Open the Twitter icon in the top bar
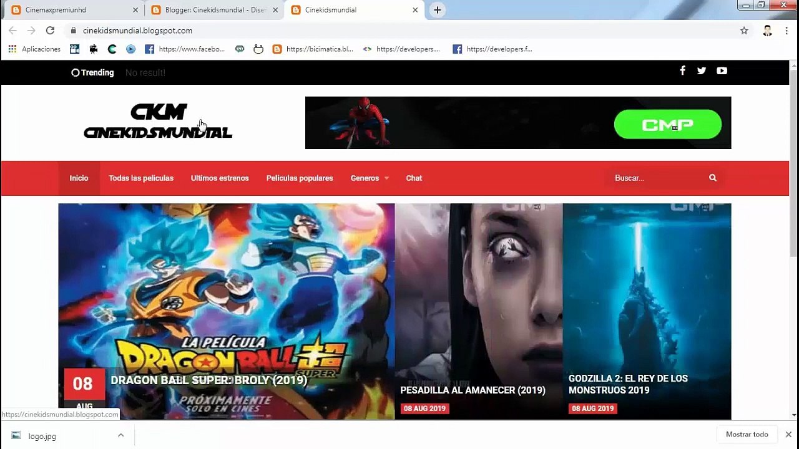The width and height of the screenshot is (799, 449). (x=702, y=70)
